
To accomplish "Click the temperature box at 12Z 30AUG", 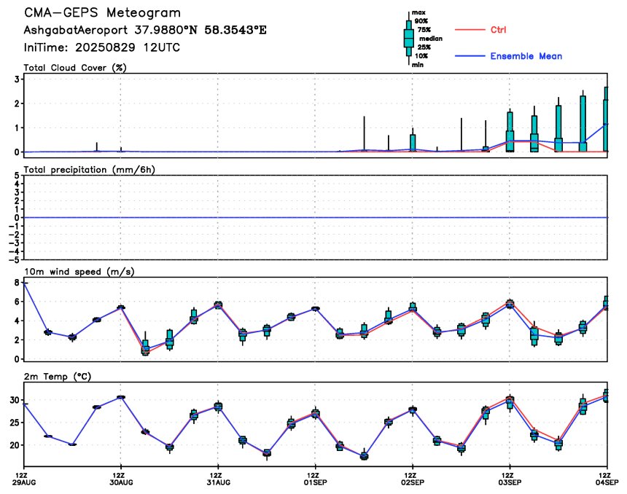I will point(121,397).
